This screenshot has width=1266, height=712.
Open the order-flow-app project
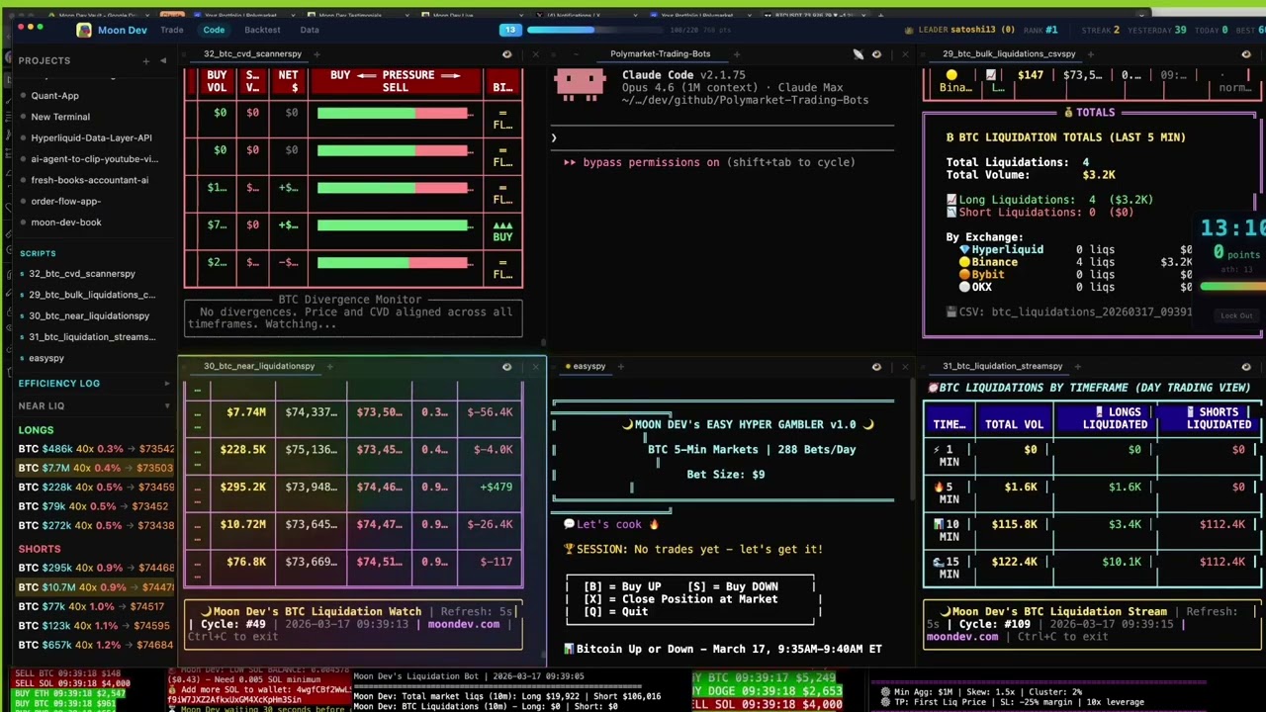coord(65,201)
